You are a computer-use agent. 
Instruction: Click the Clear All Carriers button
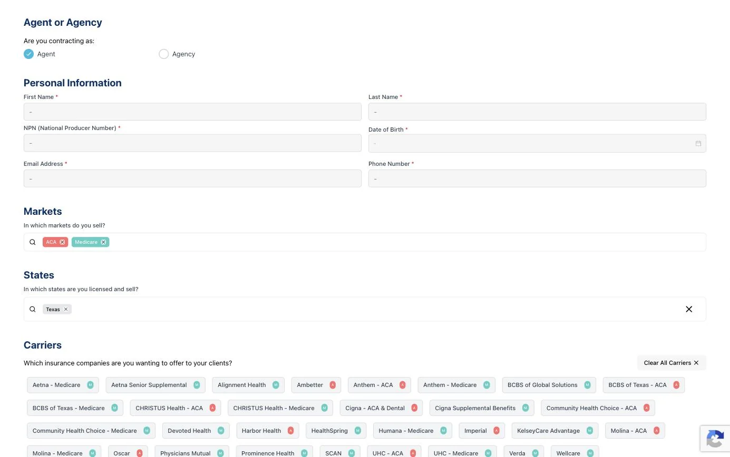671,363
